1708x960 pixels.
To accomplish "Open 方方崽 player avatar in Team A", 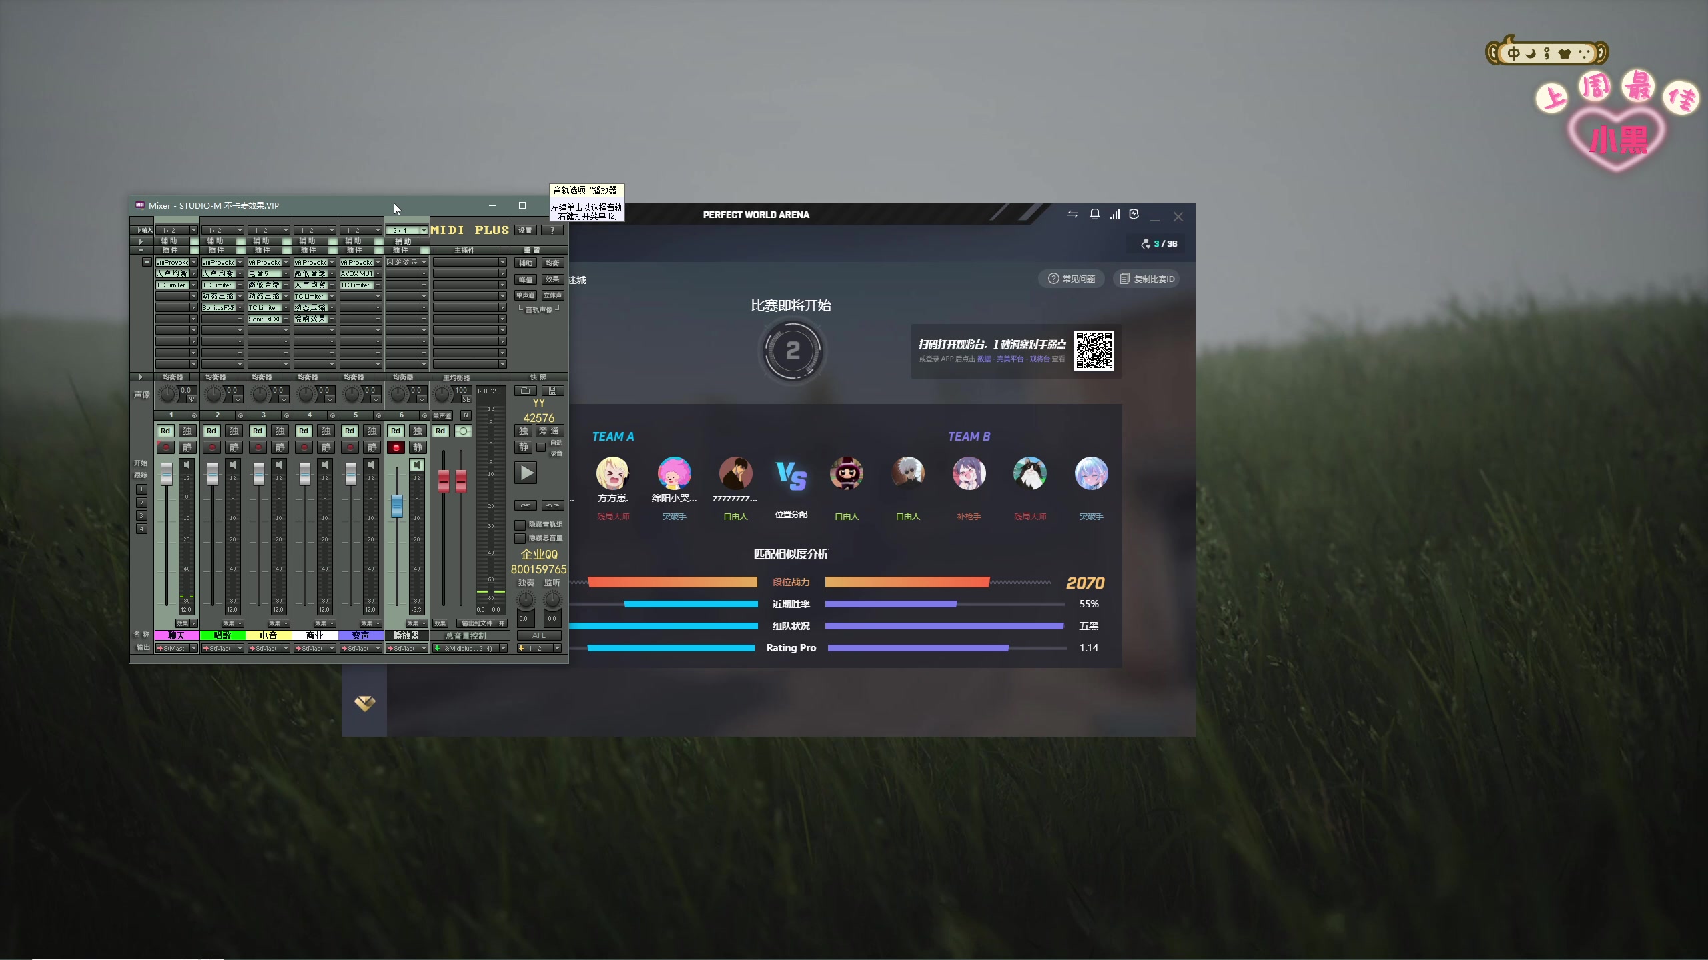I will [x=612, y=473].
